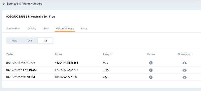This screenshot has height=91, width=201.
Task: Click the From column header
Action: coord(58,54)
